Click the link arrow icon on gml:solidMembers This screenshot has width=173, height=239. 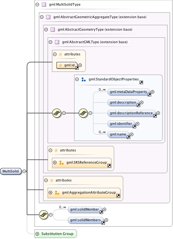pyautogui.click(x=103, y=223)
